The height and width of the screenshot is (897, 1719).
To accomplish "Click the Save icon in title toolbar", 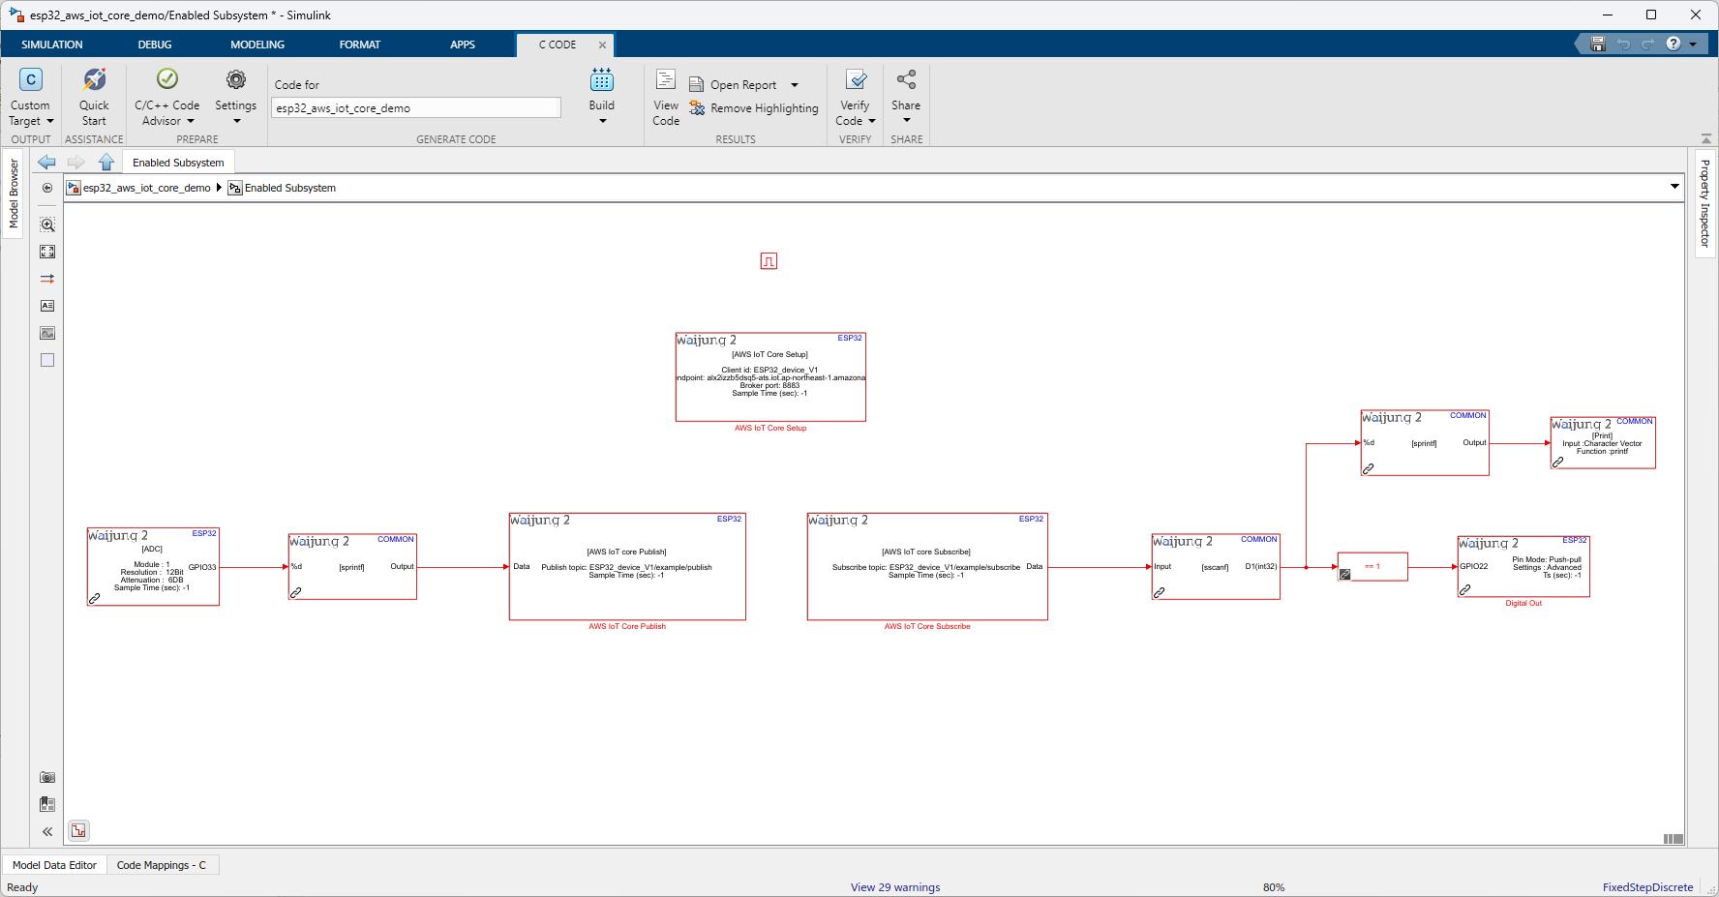I will tap(1598, 44).
